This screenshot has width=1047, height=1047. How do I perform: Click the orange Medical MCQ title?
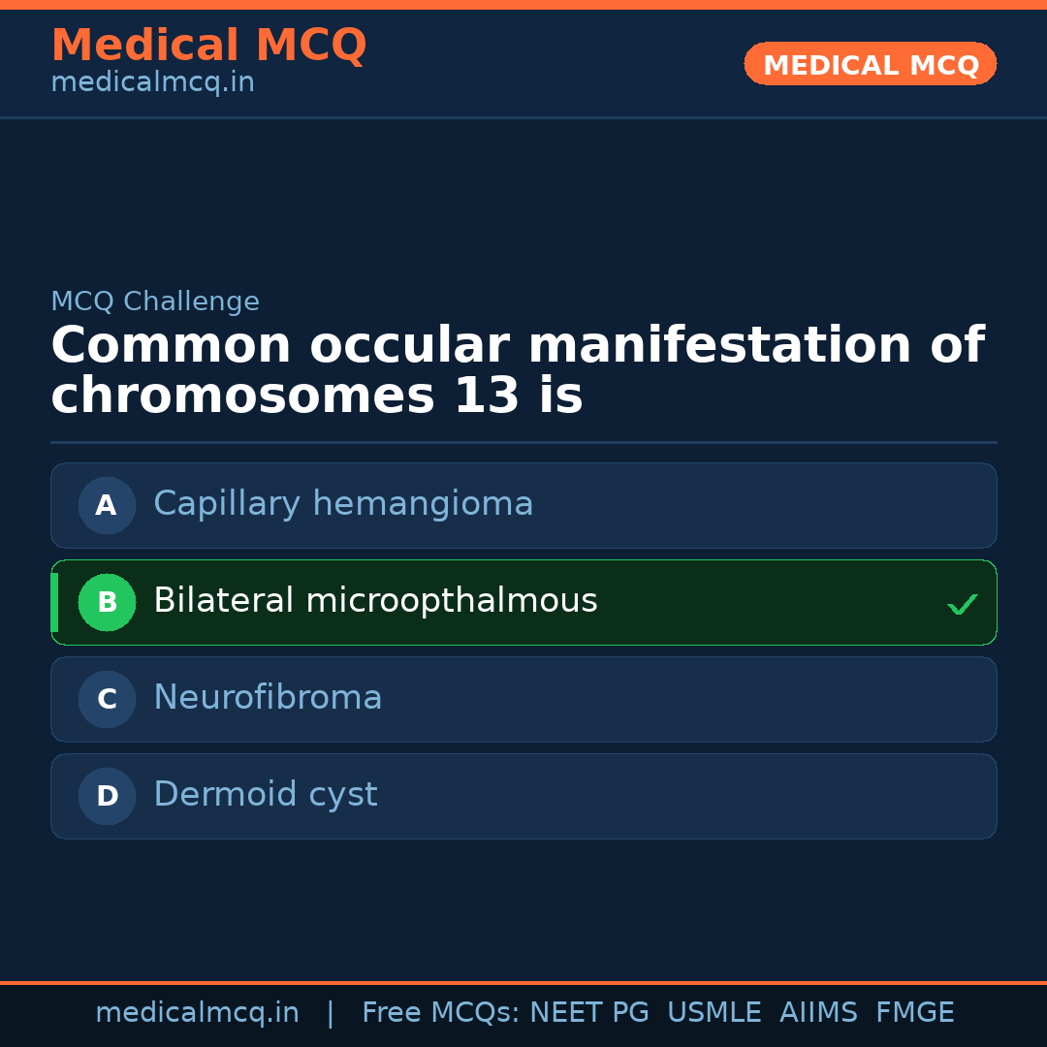(208, 46)
